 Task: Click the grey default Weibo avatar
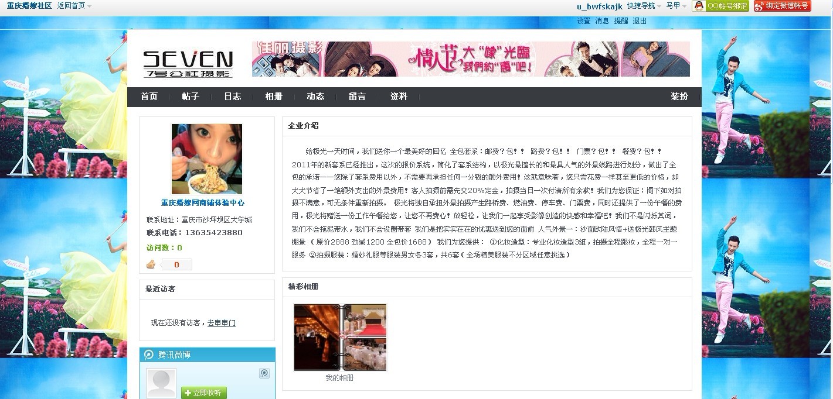tap(161, 384)
